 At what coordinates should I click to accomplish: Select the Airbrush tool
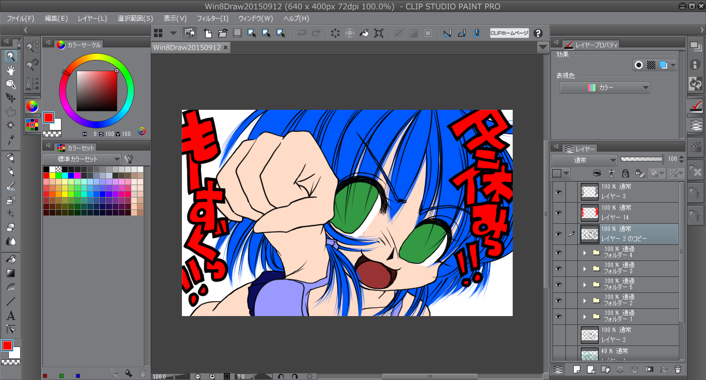pyautogui.click(x=10, y=199)
